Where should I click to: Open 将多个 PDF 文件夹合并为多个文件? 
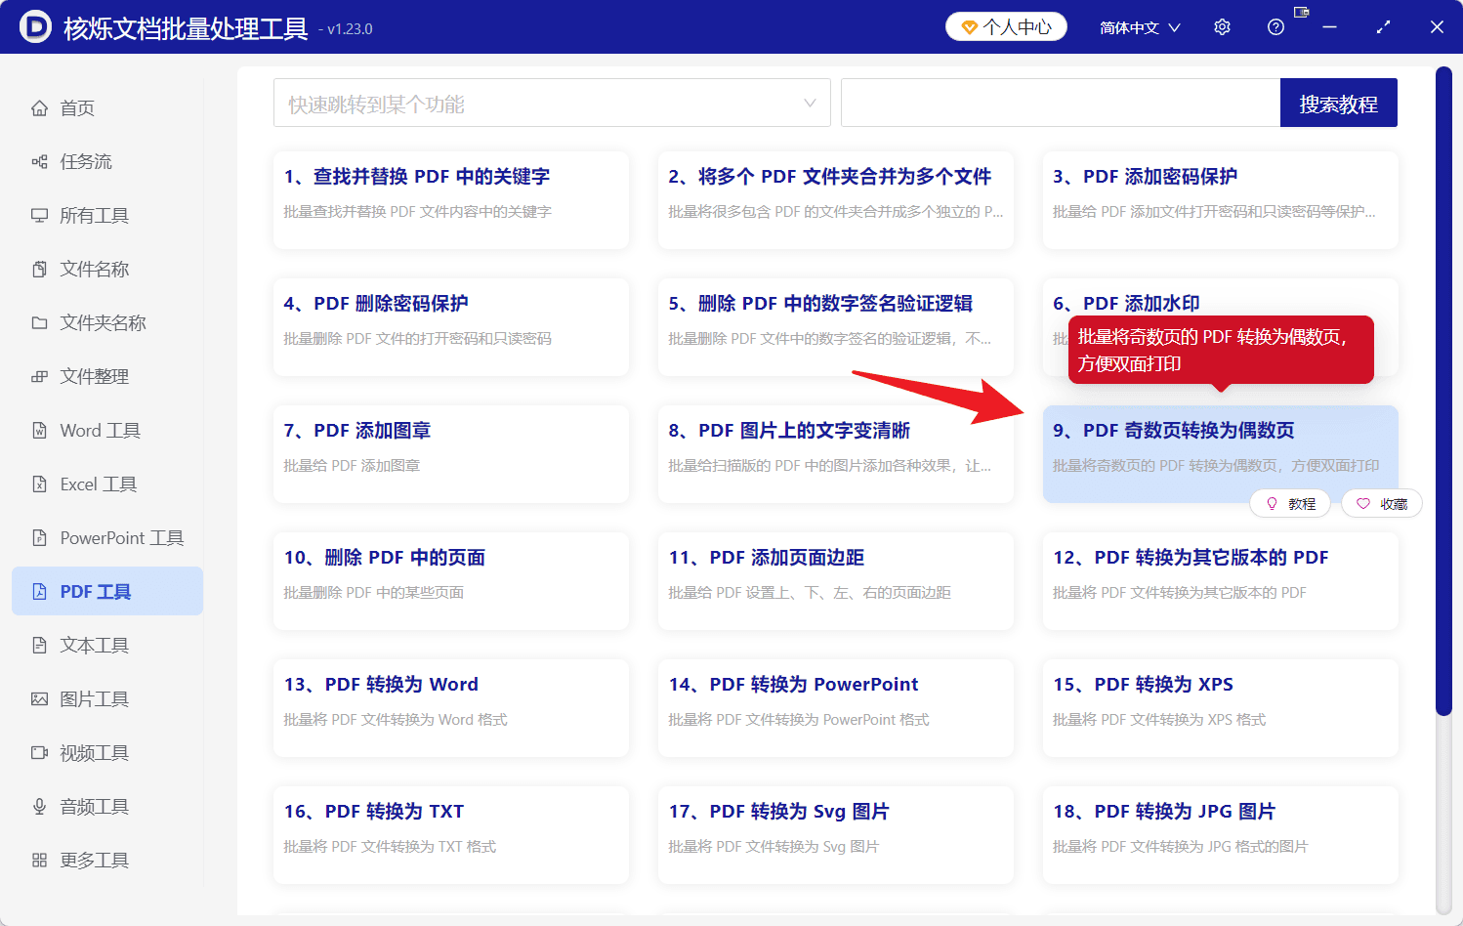836,200
